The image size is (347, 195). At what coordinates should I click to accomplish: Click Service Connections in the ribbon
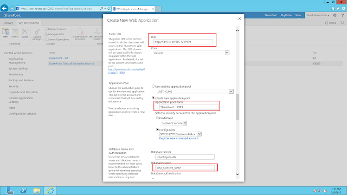tap(56, 40)
